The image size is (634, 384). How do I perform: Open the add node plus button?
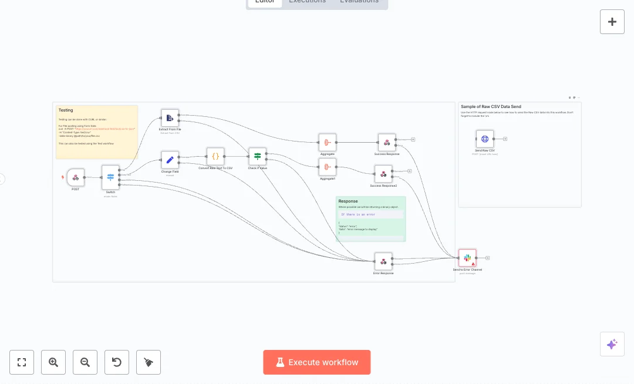point(612,22)
